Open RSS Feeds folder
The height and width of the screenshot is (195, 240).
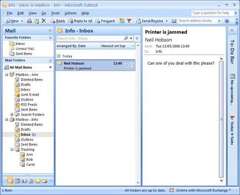tap(29, 105)
